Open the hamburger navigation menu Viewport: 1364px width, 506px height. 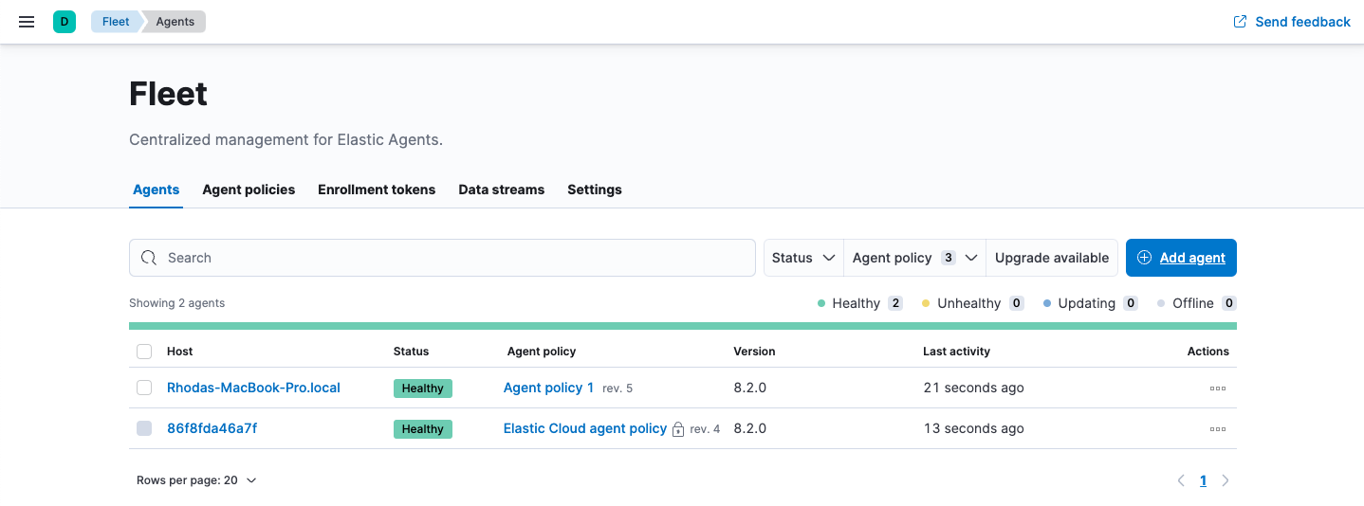click(27, 22)
